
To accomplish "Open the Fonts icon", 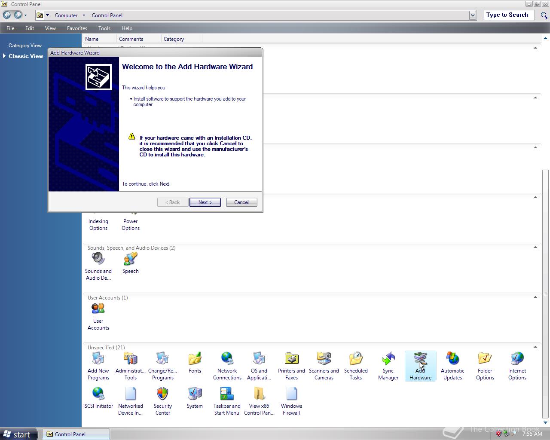I will (195, 363).
